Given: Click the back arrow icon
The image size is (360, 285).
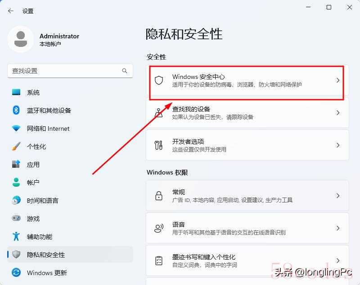Looking at the screenshot, I should tap(10, 11).
